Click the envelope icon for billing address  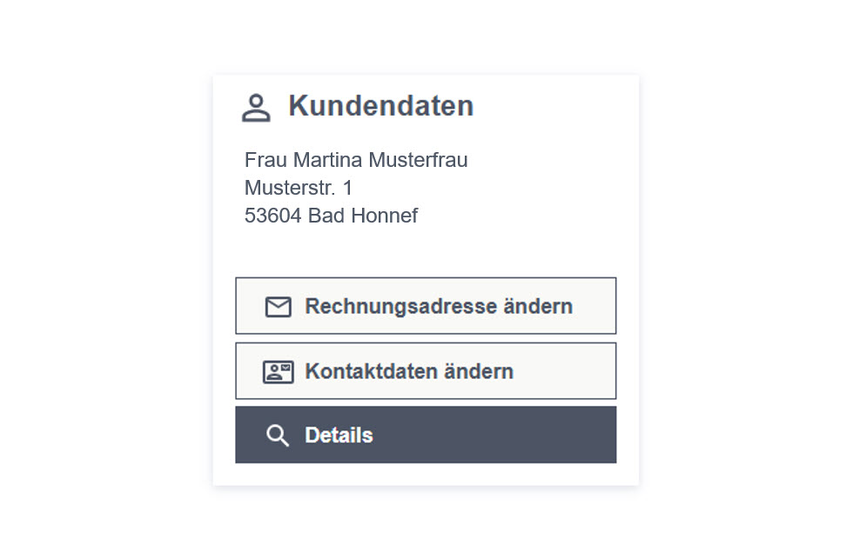(278, 307)
